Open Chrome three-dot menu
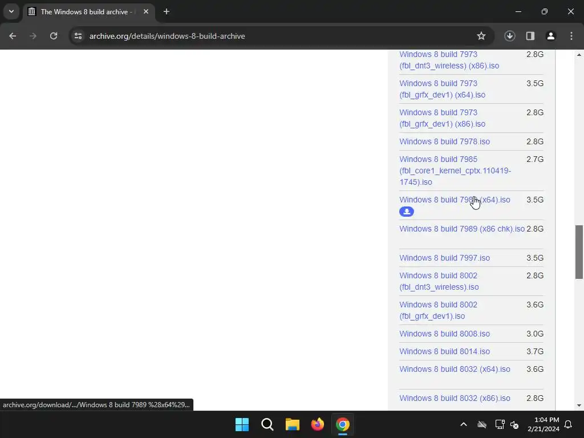The image size is (584, 438). (x=571, y=36)
